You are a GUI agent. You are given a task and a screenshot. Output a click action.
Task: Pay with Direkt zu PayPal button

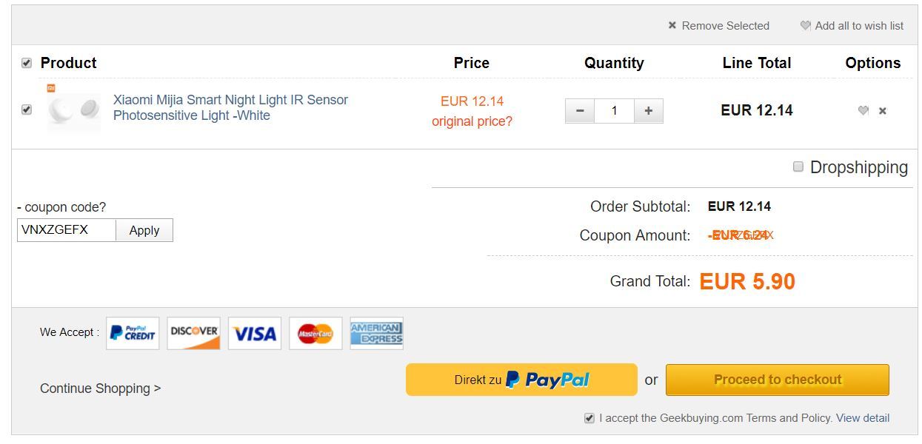(x=521, y=380)
